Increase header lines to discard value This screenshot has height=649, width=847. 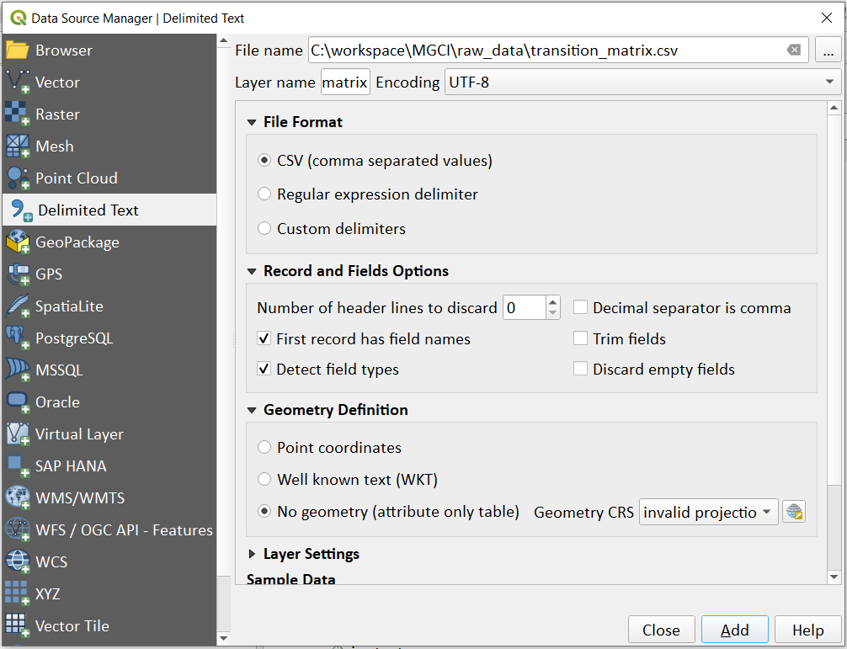coord(552,302)
